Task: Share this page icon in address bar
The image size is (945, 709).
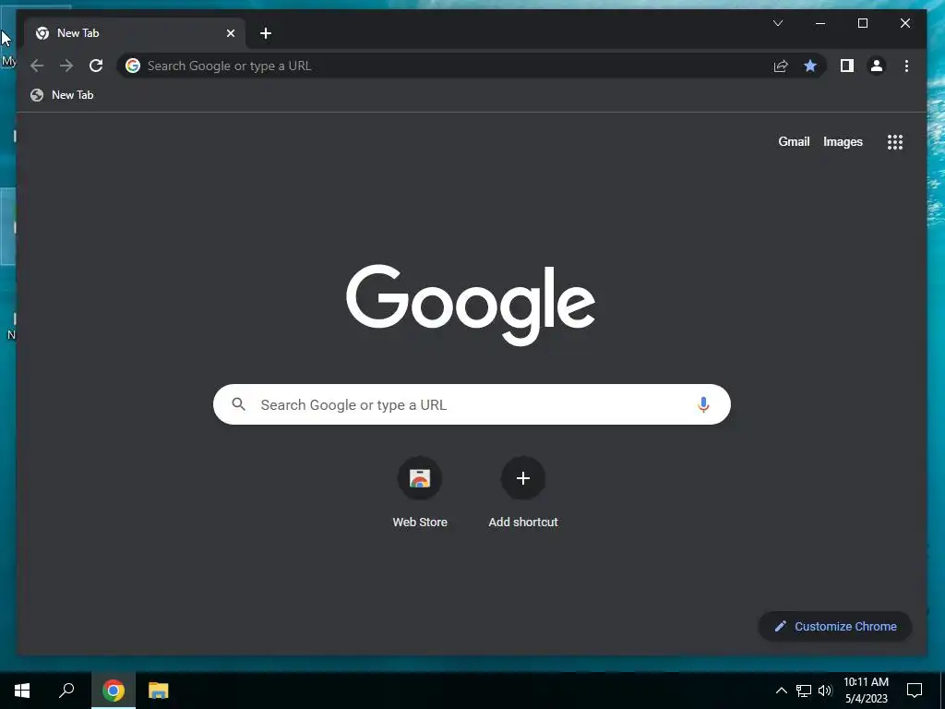Action: point(781,66)
